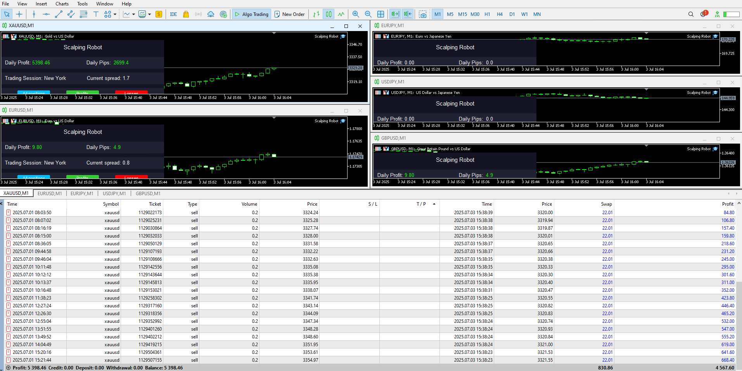742x371 pixels.
Task: Click the green level progress bar
Action: pyautogui.click(x=732, y=14)
